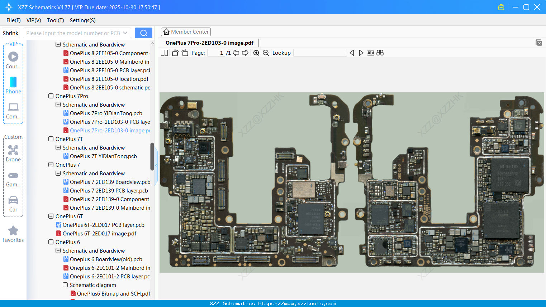Open Favorites star in sidebar

13,234
